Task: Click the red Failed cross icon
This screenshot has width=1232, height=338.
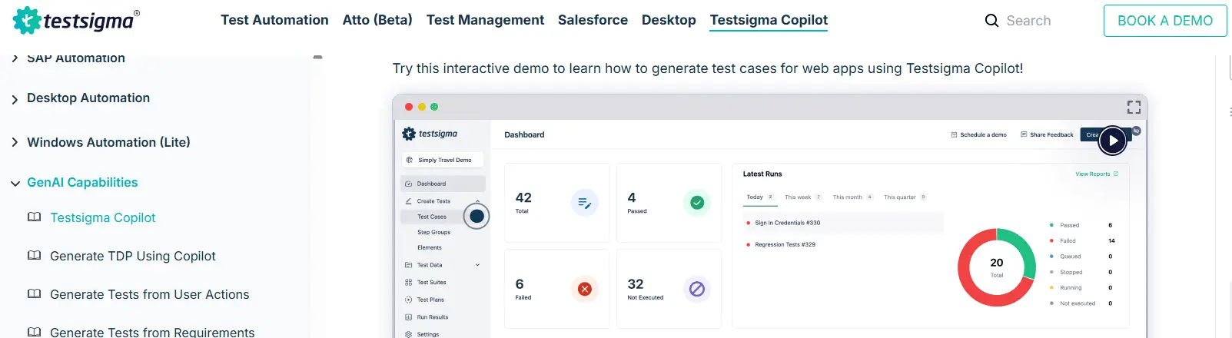Action: 585,289
